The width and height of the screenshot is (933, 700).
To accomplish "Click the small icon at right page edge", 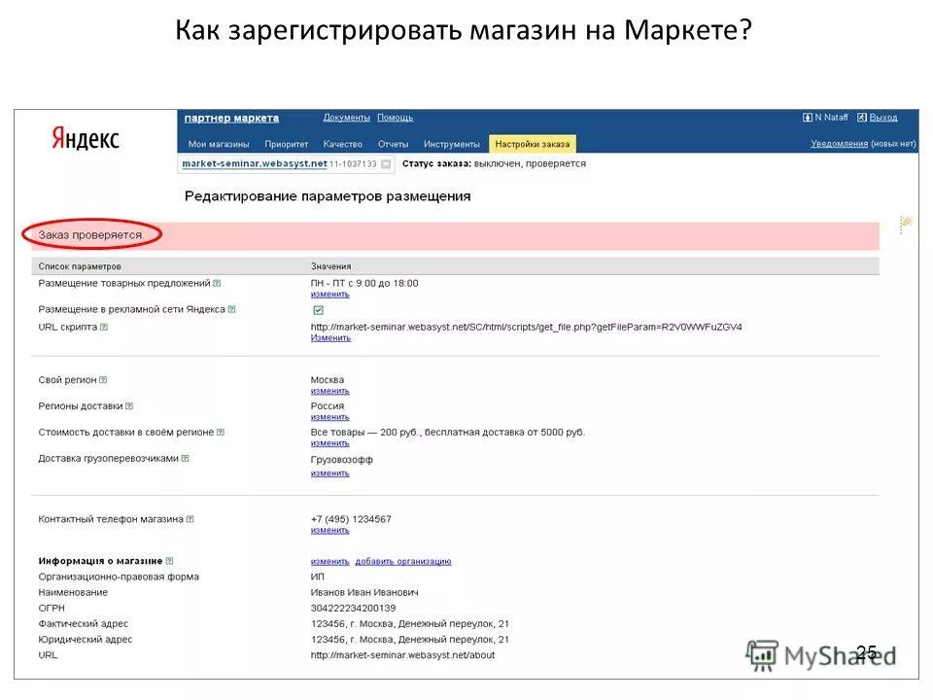I will coord(906,224).
